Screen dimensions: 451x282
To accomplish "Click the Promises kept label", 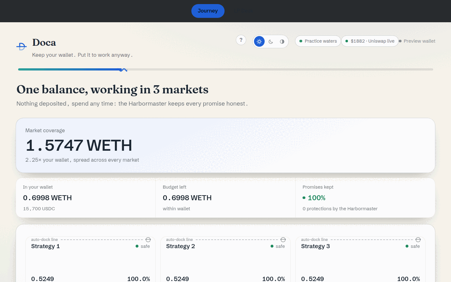I will click(x=318, y=187).
